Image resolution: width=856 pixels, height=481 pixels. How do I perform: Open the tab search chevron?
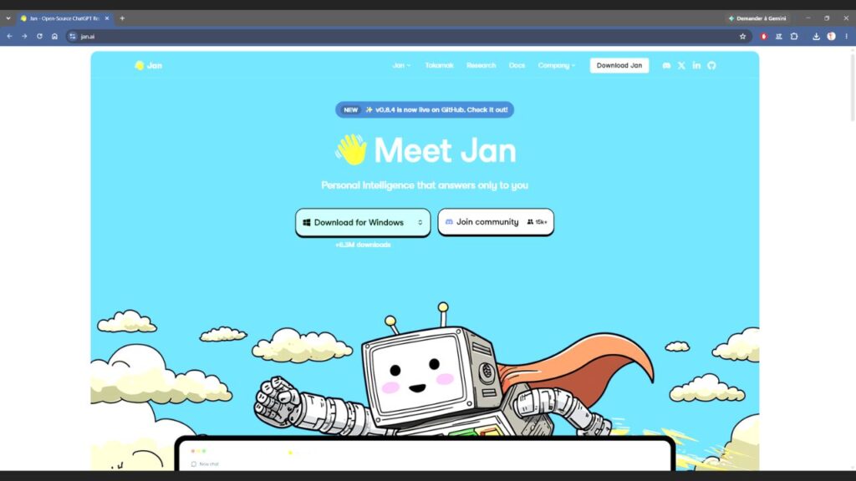click(x=8, y=18)
